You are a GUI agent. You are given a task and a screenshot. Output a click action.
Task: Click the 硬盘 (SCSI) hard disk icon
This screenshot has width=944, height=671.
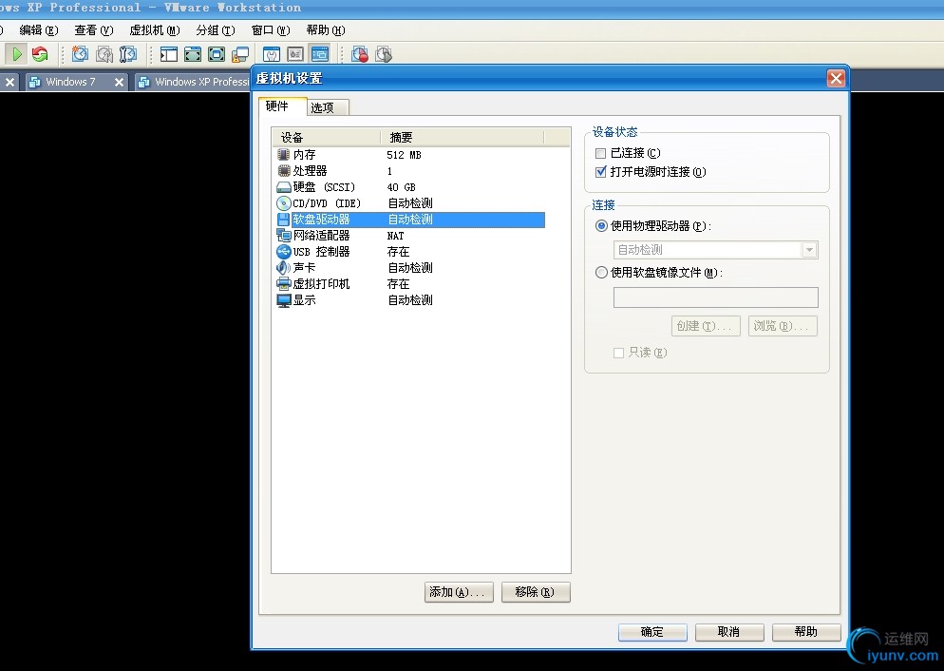coord(284,187)
